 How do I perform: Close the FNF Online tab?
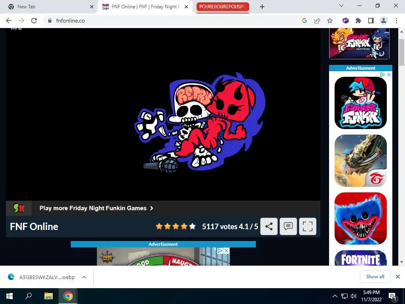pyautogui.click(x=186, y=7)
